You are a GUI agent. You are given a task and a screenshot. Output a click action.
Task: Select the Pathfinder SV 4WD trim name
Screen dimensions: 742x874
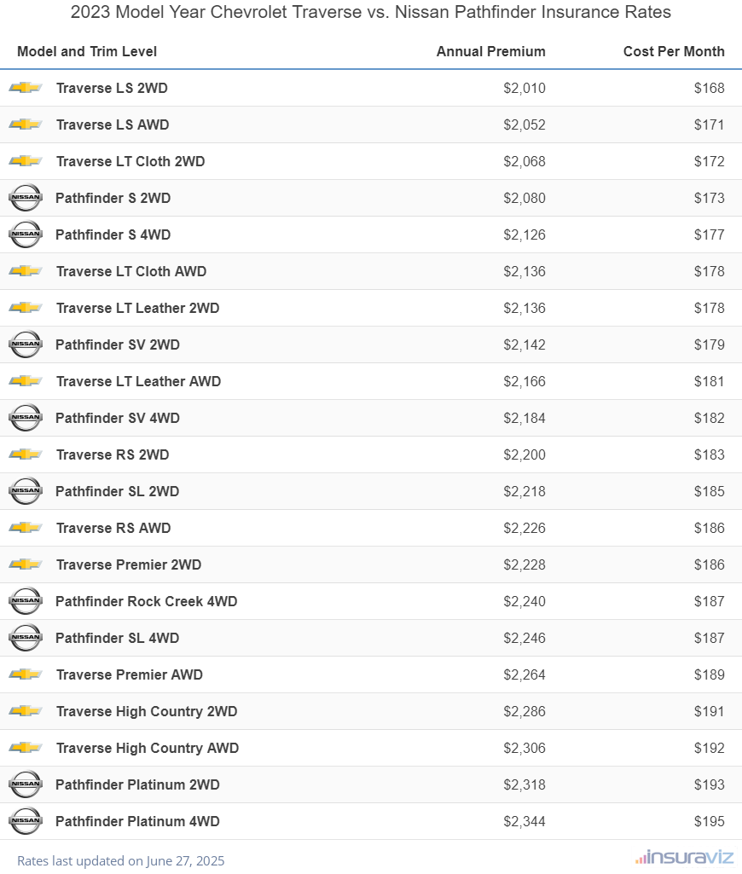pyautogui.click(x=118, y=418)
